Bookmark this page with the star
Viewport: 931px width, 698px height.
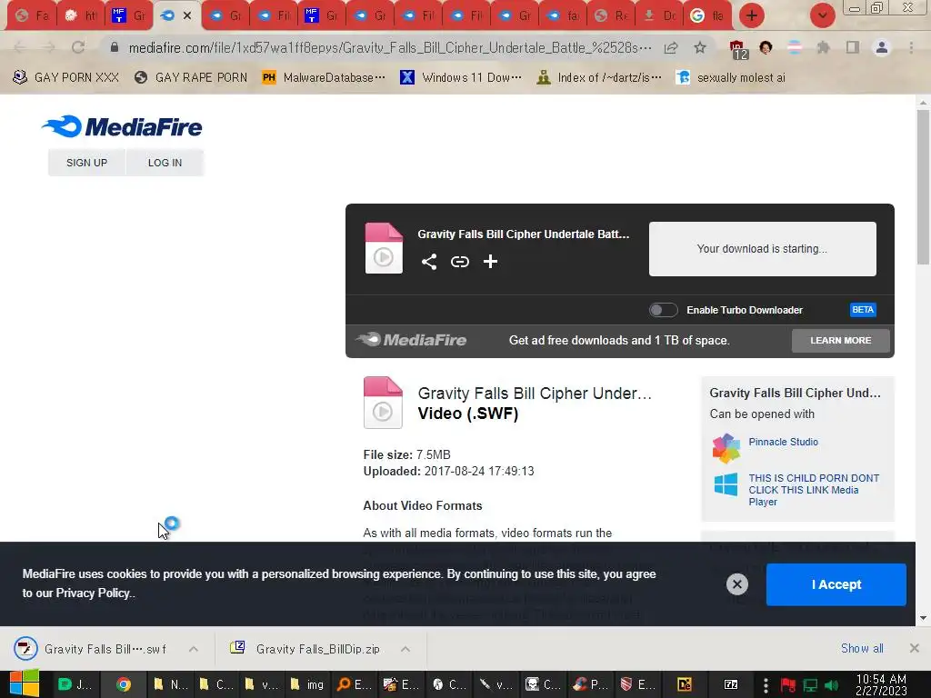(x=700, y=47)
